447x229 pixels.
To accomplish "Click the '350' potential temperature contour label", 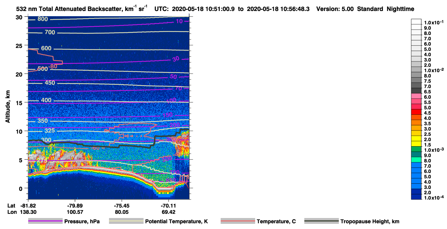I will [43, 121].
